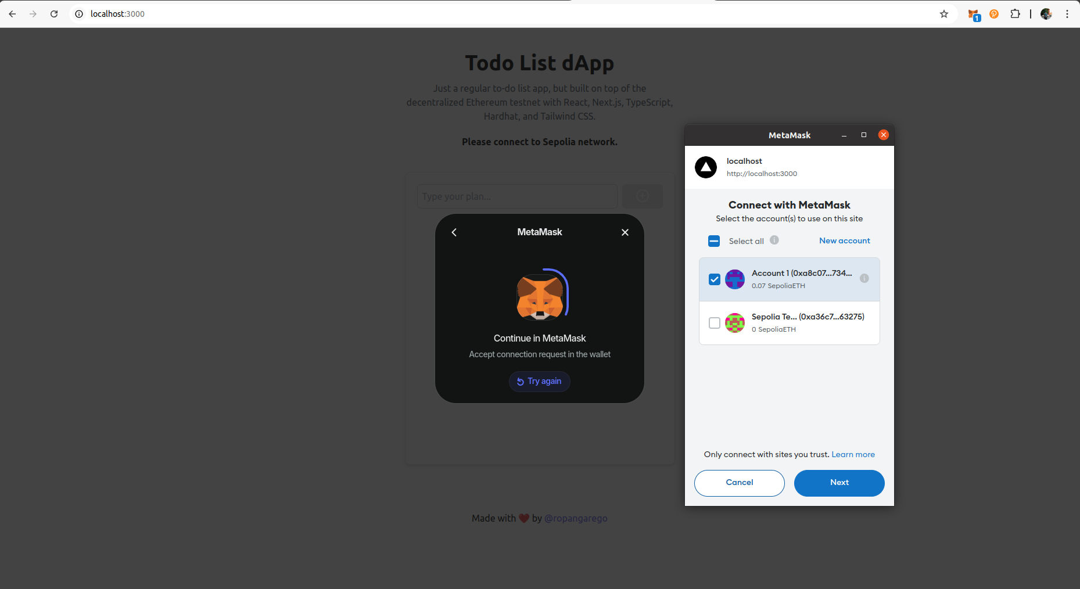Click the 0.07 SepoliaETH balance text

pyautogui.click(x=778, y=286)
